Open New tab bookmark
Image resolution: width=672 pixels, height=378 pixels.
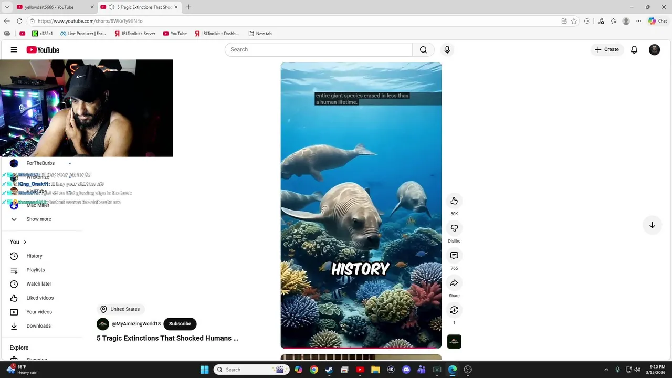pos(260,34)
